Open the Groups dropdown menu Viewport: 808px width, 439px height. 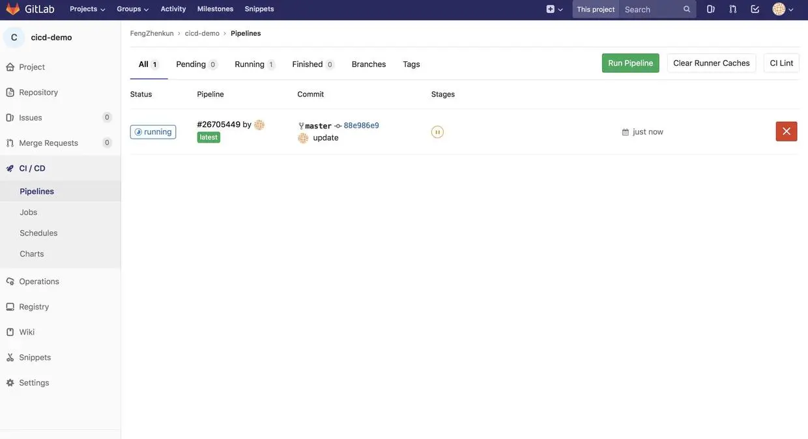[133, 9]
